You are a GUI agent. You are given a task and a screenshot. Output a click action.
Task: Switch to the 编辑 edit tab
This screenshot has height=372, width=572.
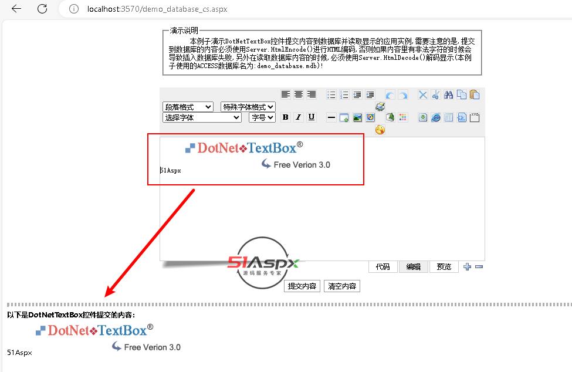pyautogui.click(x=414, y=266)
